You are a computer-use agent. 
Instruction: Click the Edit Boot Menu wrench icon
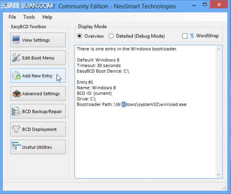(x=16, y=58)
